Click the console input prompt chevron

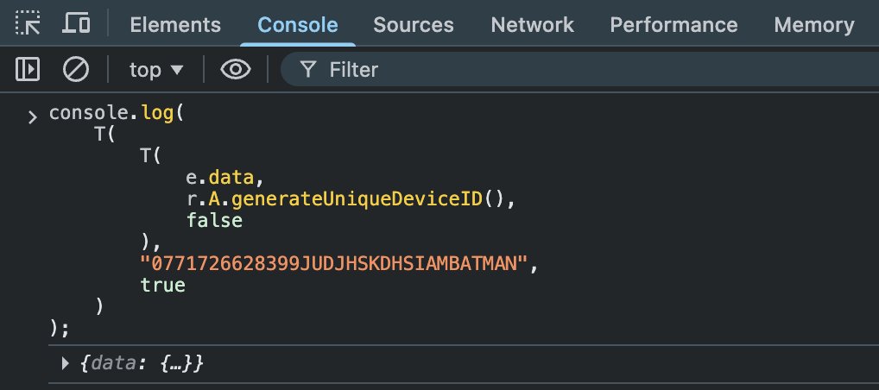[x=32, y=116]
